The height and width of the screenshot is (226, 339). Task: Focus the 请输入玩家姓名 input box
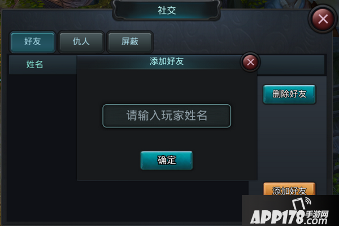click(x=167, y=116)
